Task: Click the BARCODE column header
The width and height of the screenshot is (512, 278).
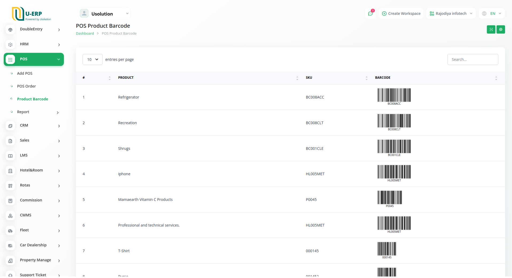Action: pyautogui.click(x=383, y=77)
